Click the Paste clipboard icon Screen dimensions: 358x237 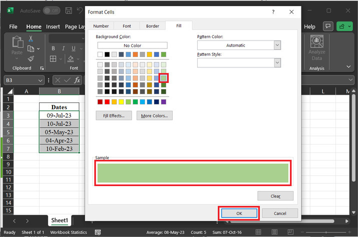click(18, 42)
